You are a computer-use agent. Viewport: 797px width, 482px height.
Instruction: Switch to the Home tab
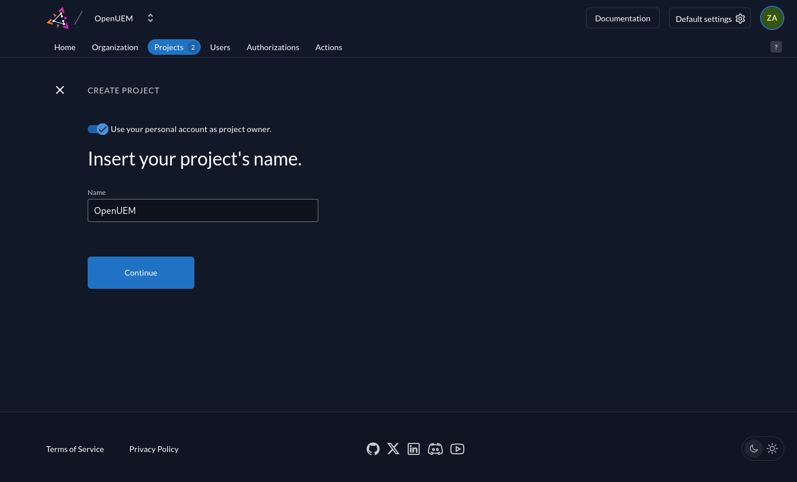pos(65,47)
